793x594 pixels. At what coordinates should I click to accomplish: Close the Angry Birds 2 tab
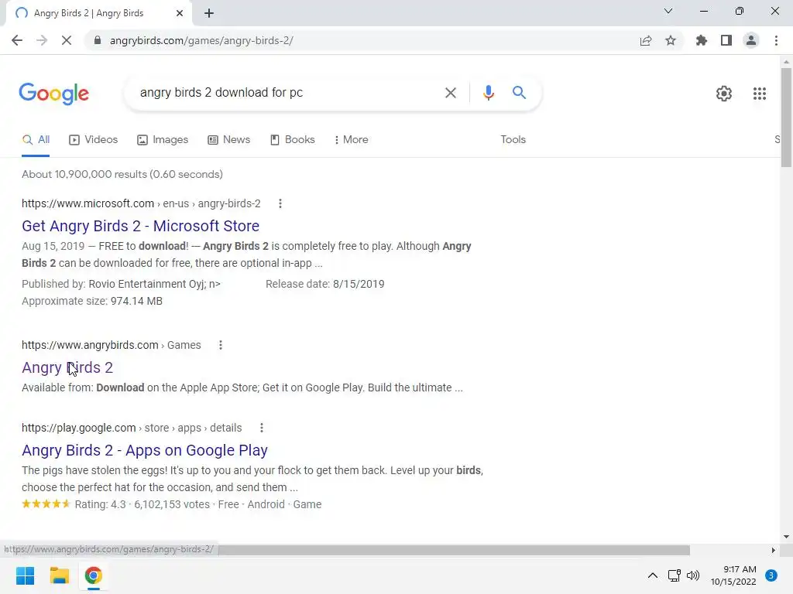(x=180, y=13)
